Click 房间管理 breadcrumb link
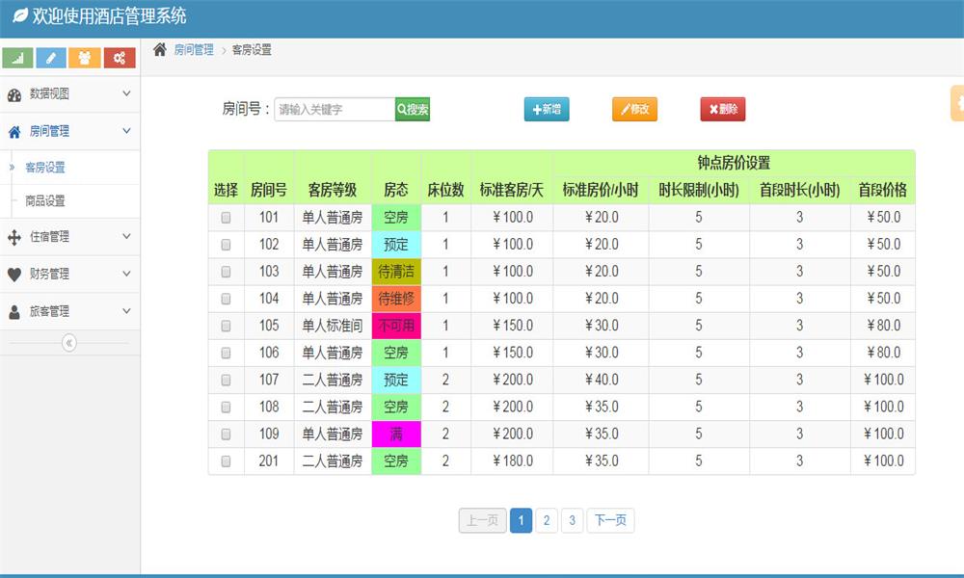The image size is (964, 578). pyautogui.click(x=194, y=50)
